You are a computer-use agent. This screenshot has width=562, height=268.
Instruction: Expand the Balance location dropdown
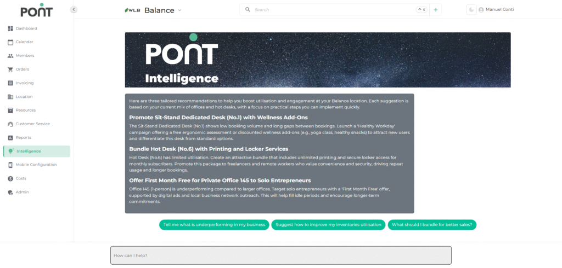[179, 10]
